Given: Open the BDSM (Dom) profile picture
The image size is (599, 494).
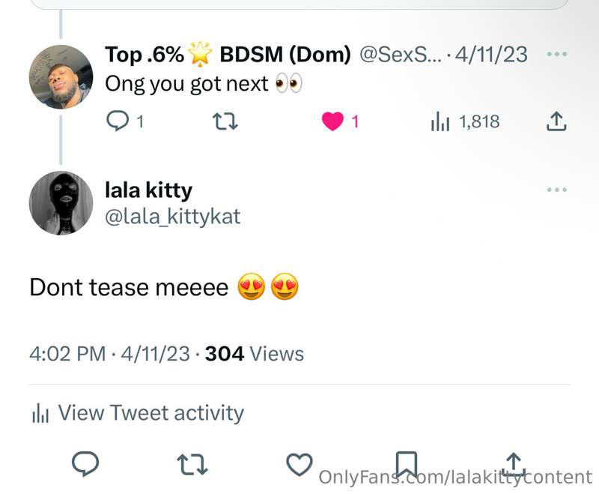Looking at the screenshot, I should [x=61, y=77].
